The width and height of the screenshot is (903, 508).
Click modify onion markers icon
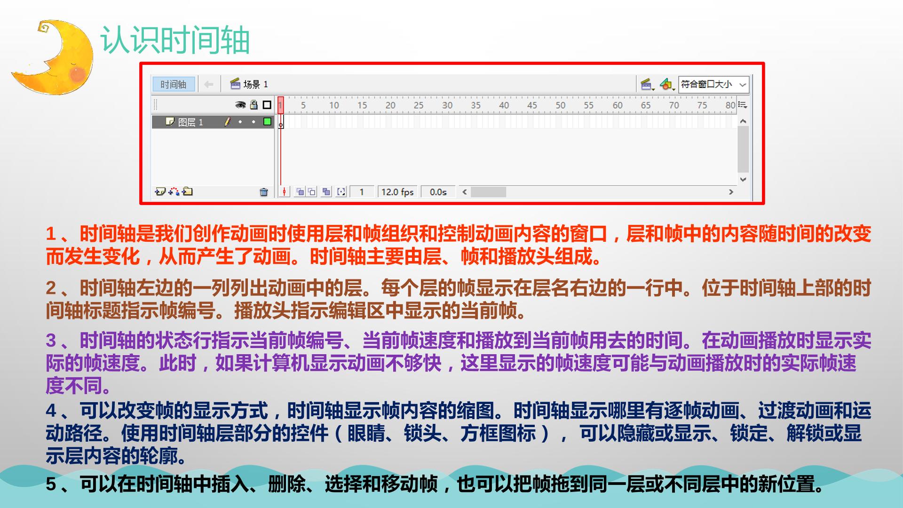341,192
